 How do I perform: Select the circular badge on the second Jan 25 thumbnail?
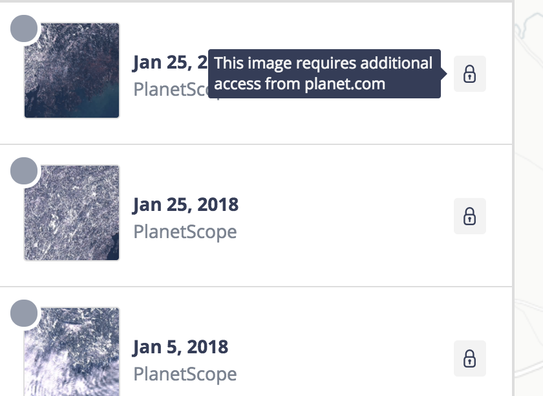point(25,170)
